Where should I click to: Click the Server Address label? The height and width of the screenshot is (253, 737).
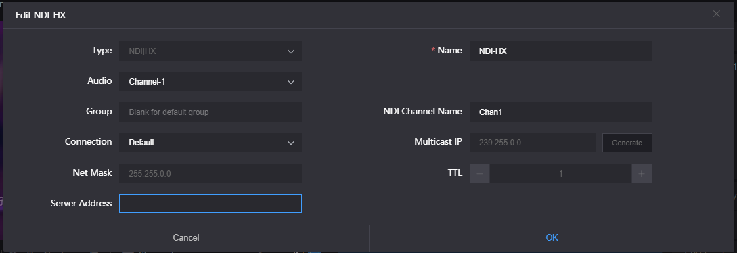point(81,203)
